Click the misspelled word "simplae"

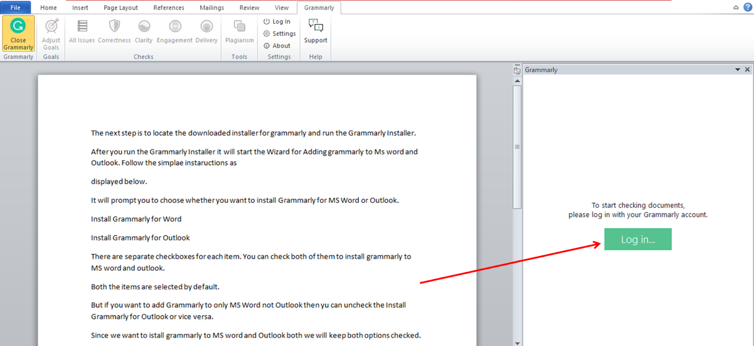170,163
